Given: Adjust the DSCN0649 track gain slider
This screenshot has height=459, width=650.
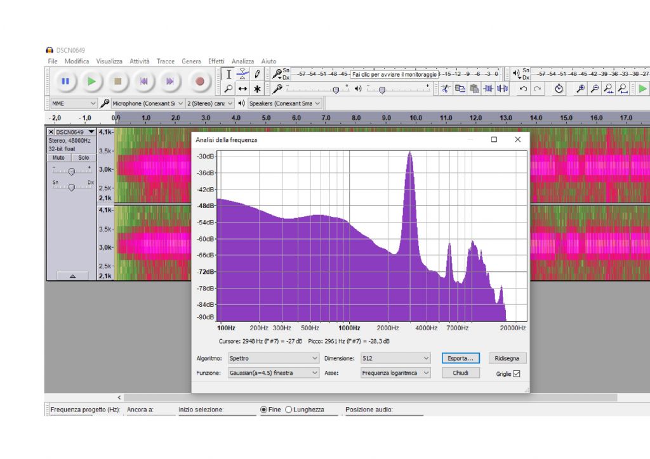Looking at the screenshot, I should (72, 171).
